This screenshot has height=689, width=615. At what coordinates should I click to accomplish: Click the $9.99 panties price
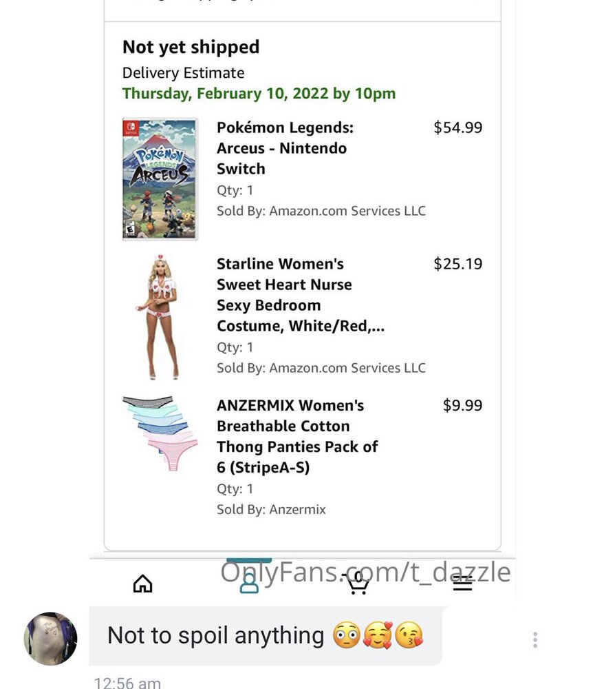point(462,405)
